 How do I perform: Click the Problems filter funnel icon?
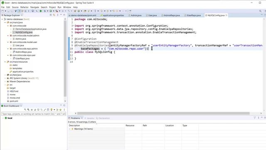click(255, 117)
